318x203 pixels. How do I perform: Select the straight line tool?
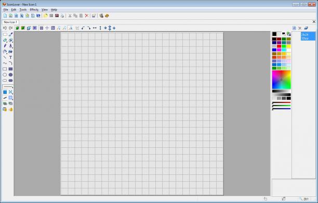pyautogui.click(x=5, y=57)
